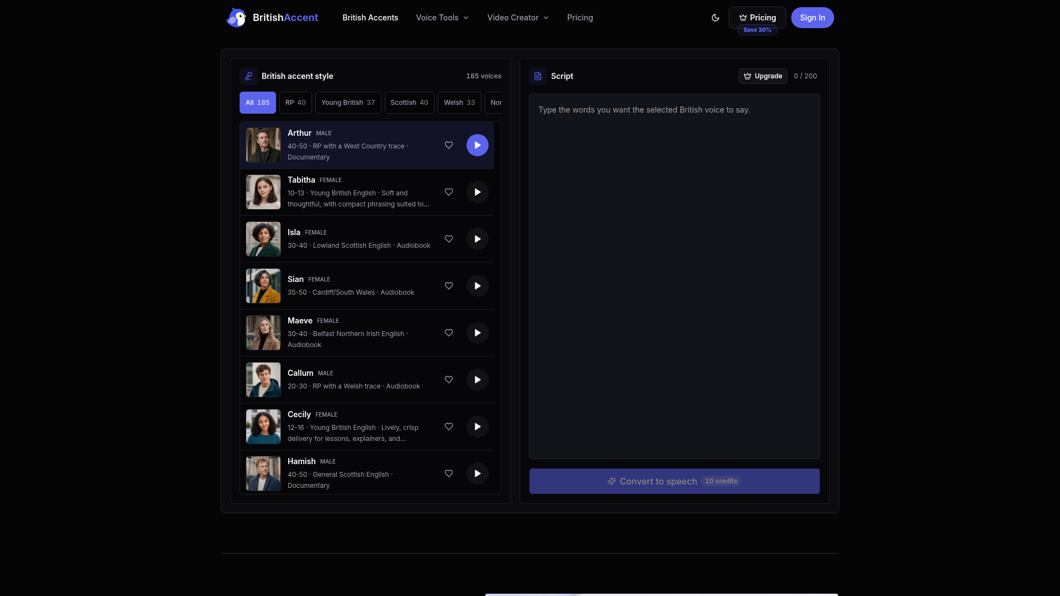The width and height of the screenshot is (1060, 596).
Task: Favorite the Isla voice
Action: tap(449, 239)
